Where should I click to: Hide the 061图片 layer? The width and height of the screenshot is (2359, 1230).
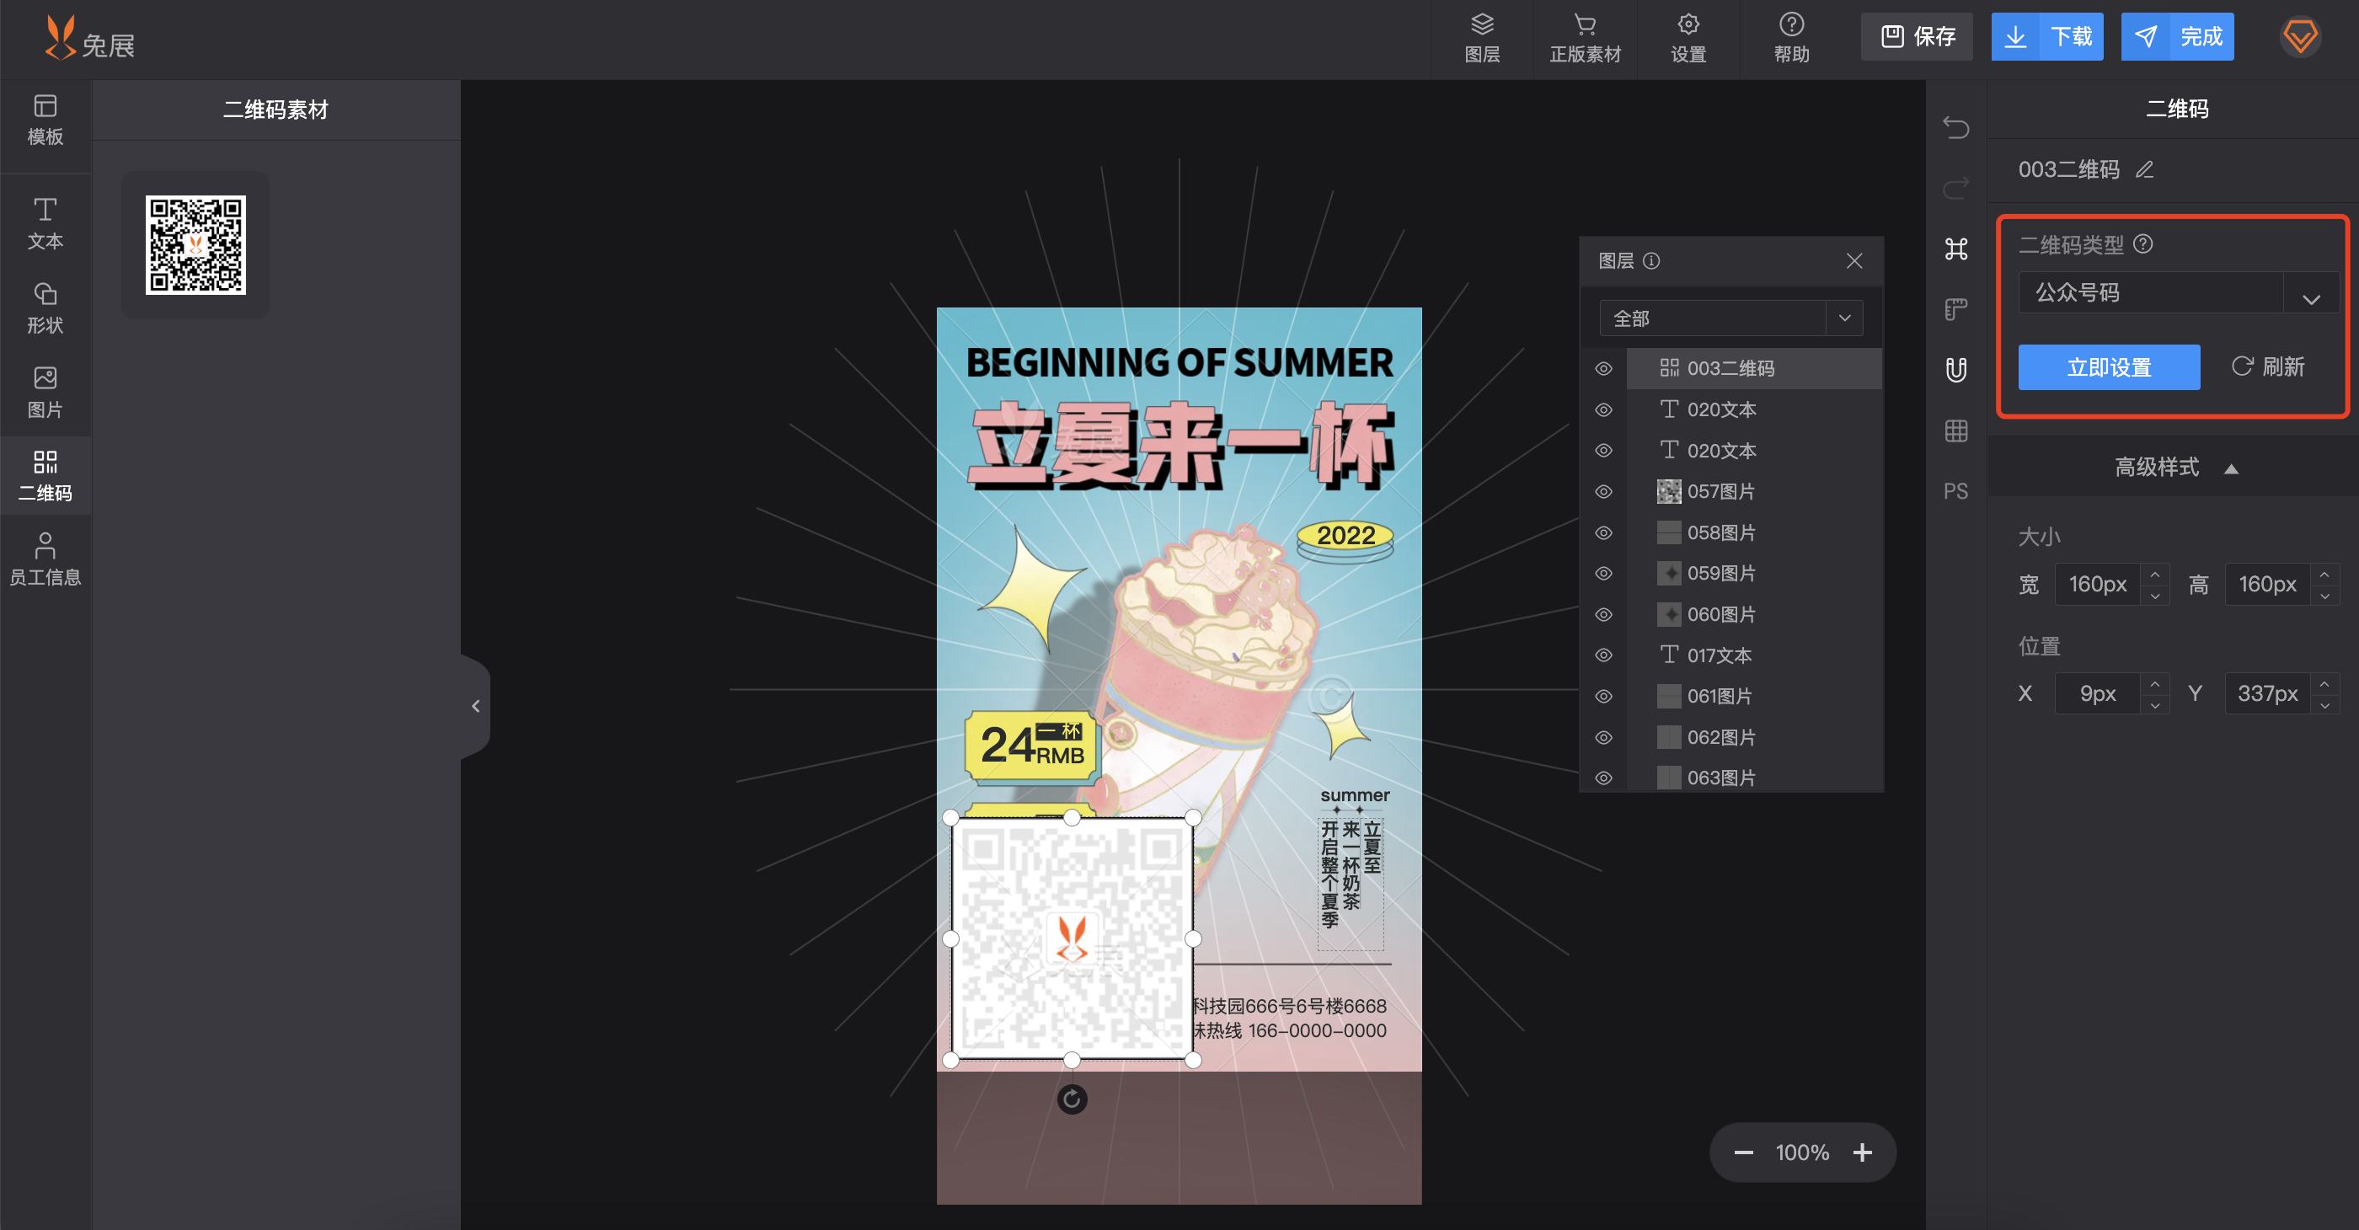pos(1602,696)
